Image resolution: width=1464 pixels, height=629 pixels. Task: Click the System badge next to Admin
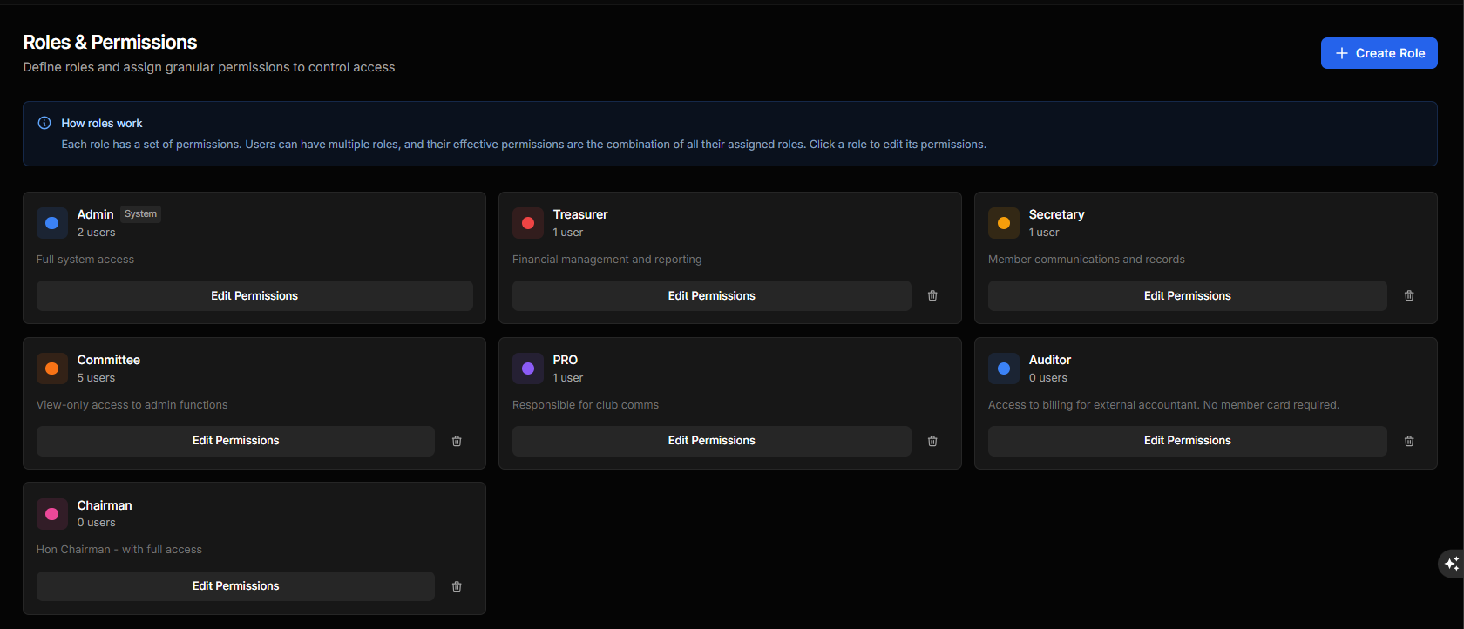click(140, 214)
